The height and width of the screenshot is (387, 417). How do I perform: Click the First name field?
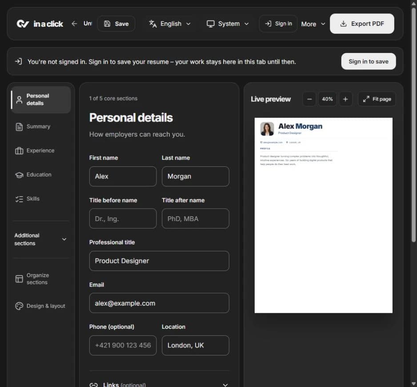pos(123,177)
